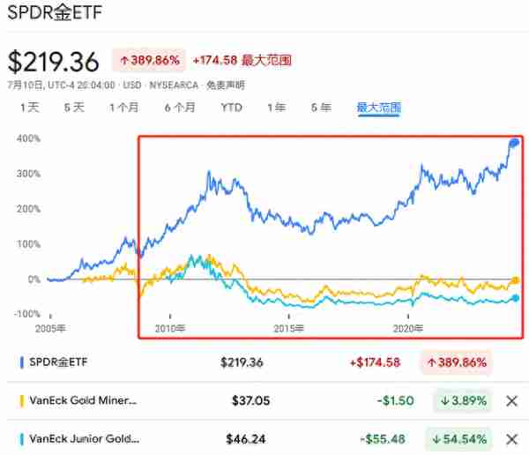Select the 1天 time range tab
Screen dimensions: 529x455
(30, 108)
